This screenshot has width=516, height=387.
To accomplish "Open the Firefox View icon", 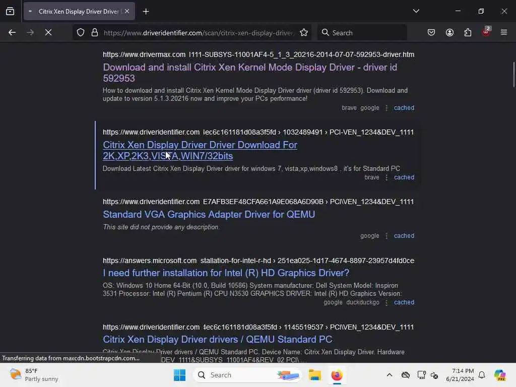I will click(10, 11).
